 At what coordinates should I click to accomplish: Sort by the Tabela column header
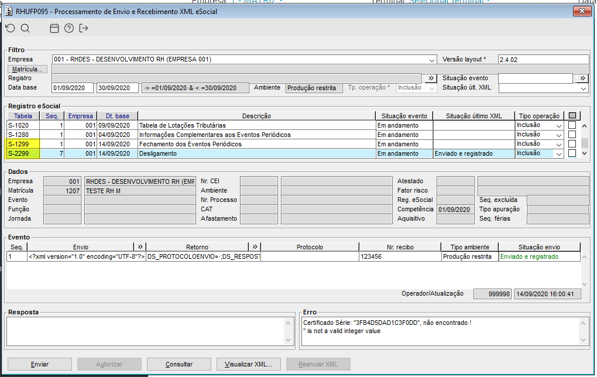[23, 116]
